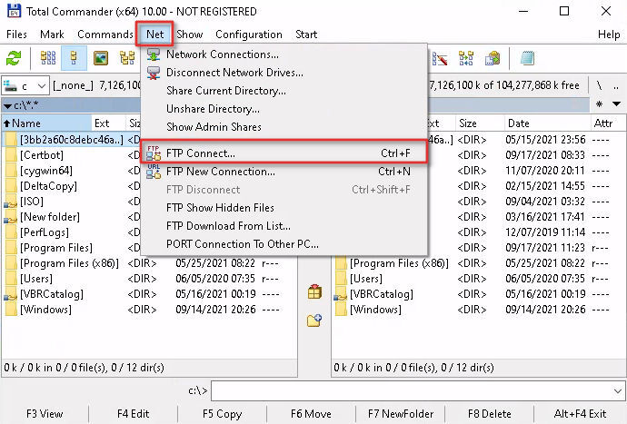Enable thumbnail view with the picture icon
The height and width of the screenshot is (424, 627).
point(101,59)
